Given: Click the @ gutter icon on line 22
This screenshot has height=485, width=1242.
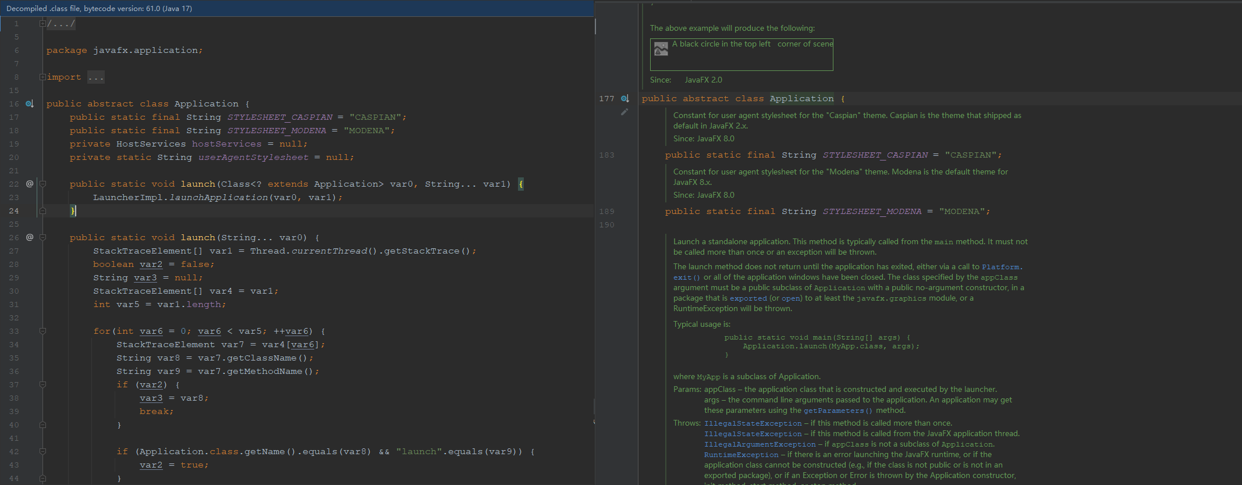Looking at the screenshot, I should point(30,184).
